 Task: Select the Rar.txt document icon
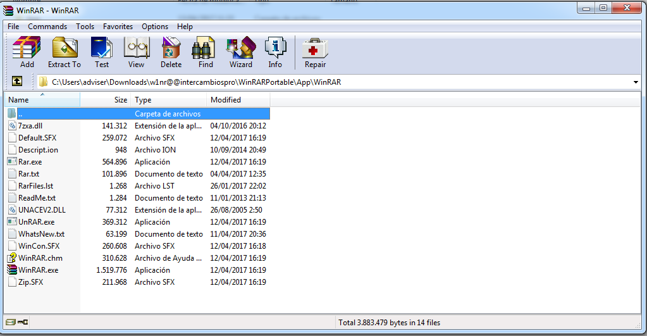(x=13, y=174)
